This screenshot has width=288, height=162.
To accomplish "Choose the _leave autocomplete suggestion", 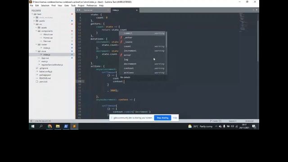I will click(143, 42).
